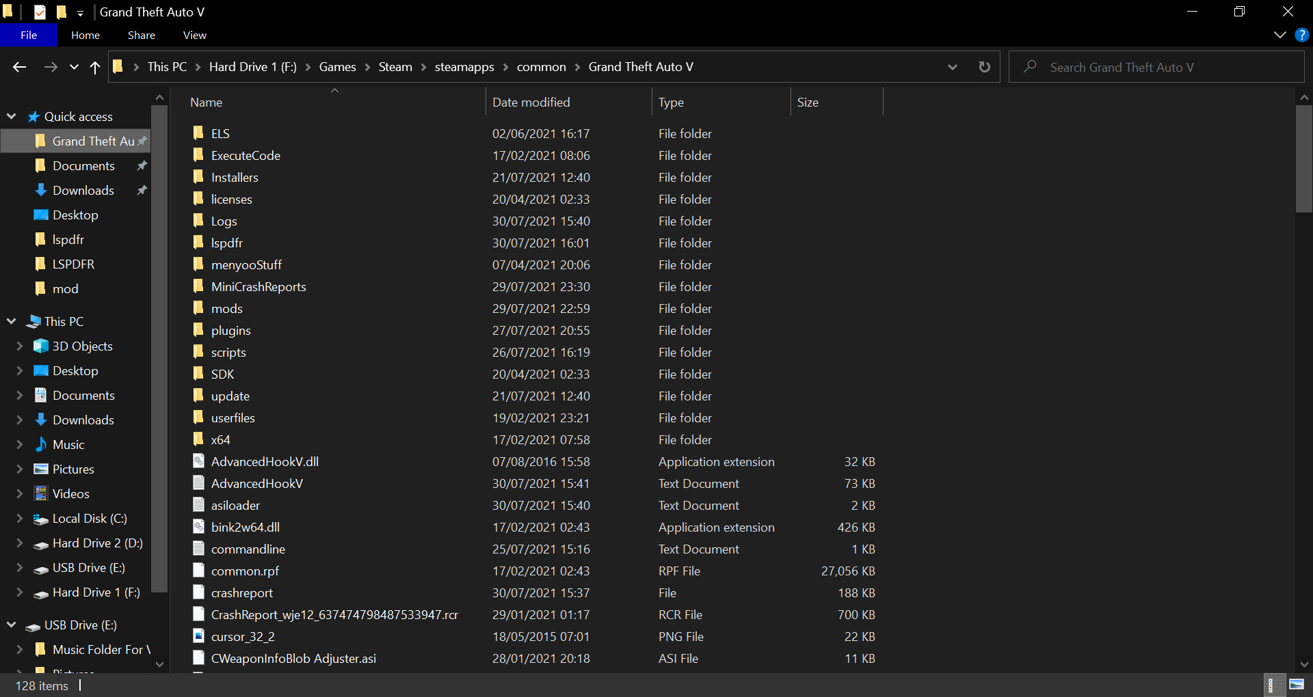Image resolution: width=1313 pixels, height=697 pixels.
Task: Open the address bar history dropdown
Action: (952, 67)
